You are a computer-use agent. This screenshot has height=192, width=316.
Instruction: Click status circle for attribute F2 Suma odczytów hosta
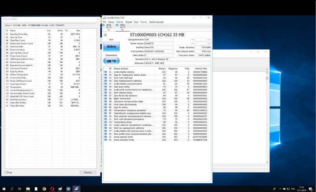pos(105,140)
